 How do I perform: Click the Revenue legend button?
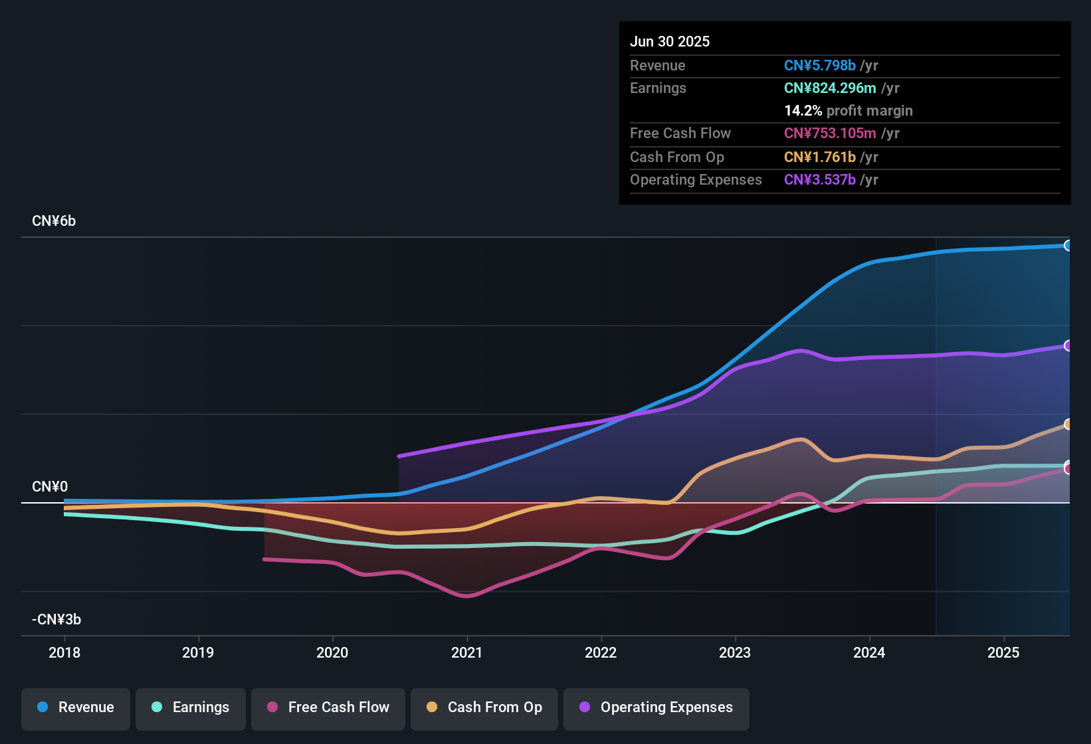[75, 709]
